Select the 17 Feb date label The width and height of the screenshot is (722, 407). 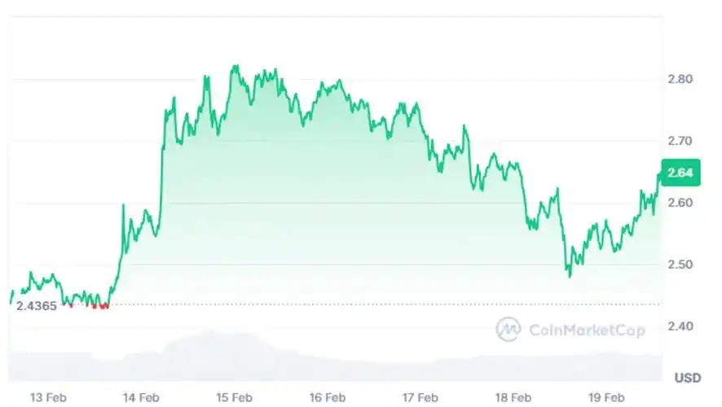[420, 397]
